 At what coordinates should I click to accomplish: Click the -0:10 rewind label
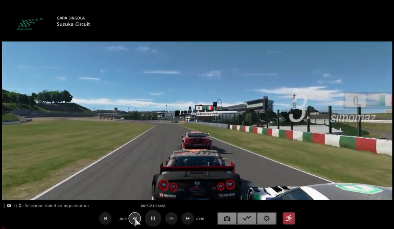tap(123, 219)
